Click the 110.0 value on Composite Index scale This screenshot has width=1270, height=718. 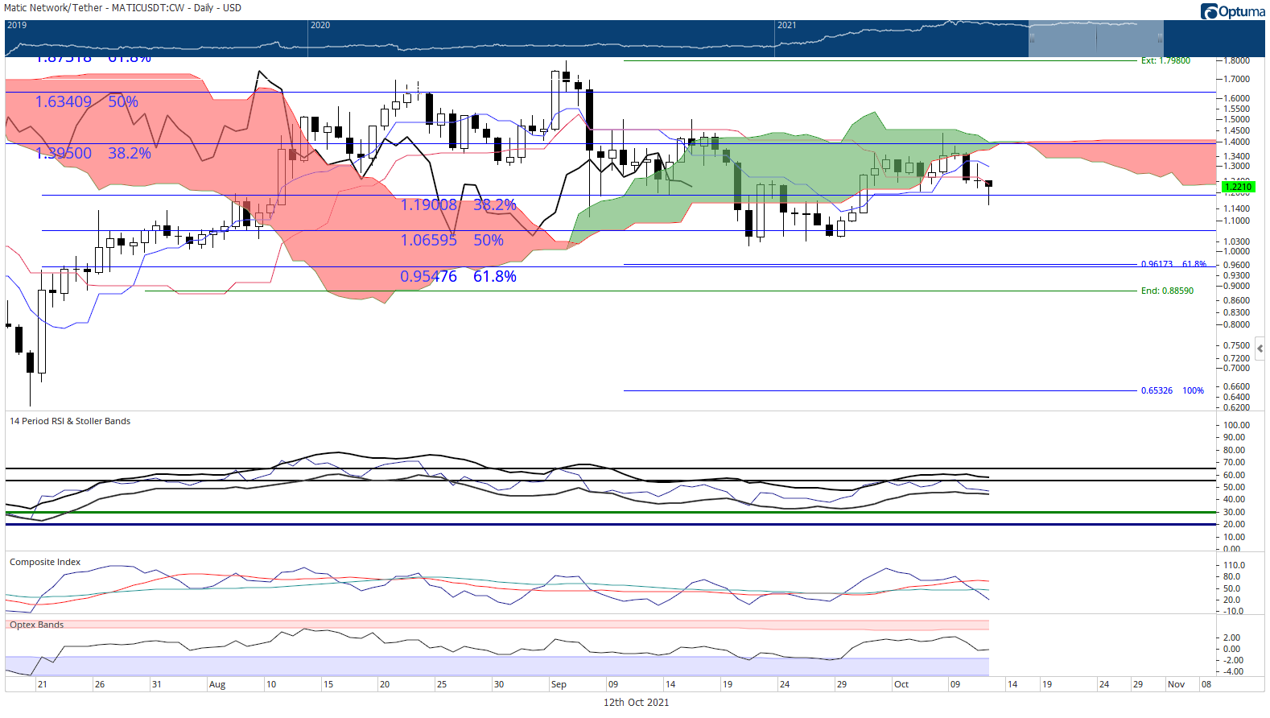click(x=1235, y=565)
